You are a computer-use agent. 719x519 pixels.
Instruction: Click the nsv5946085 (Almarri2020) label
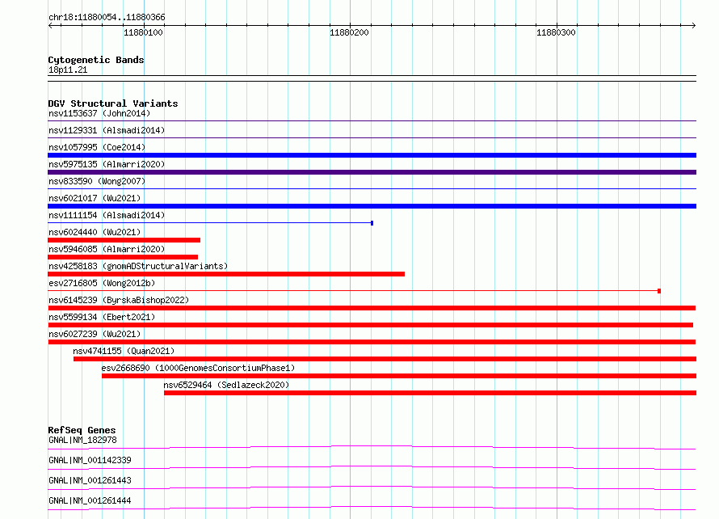(x=107, y=249)
